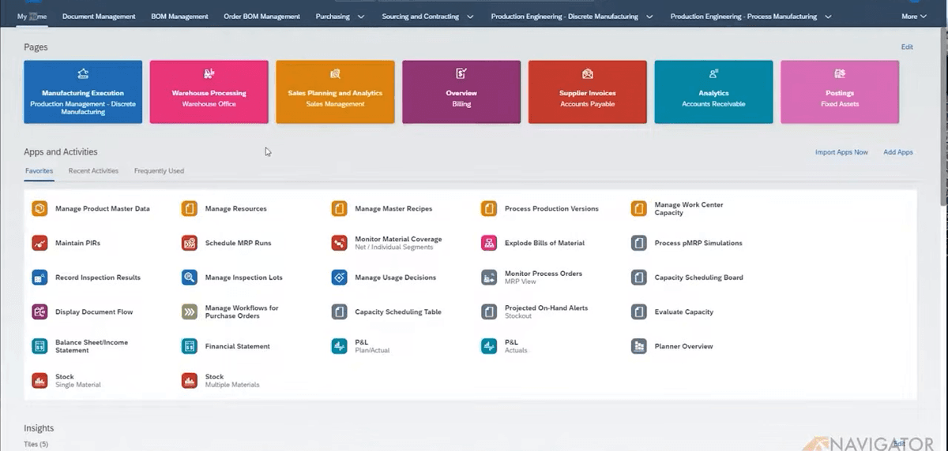
Task: Go to Document Management menu
Action: [99, 16]
